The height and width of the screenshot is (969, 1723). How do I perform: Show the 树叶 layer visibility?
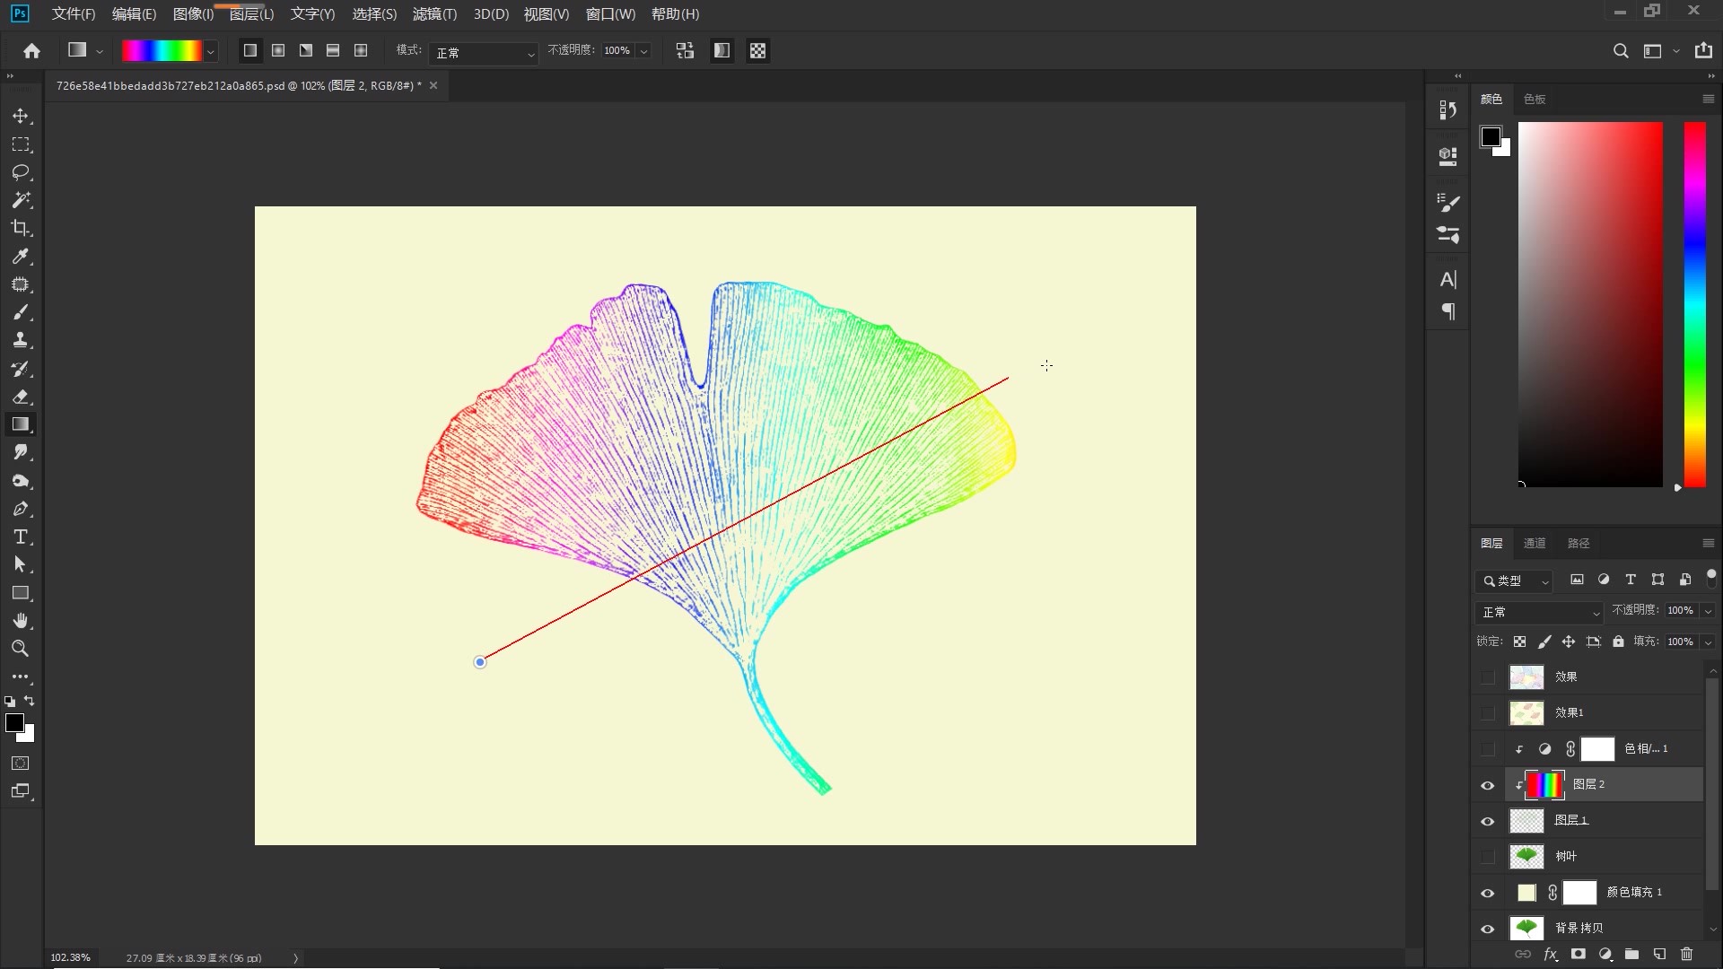(x=1488, y=857)
